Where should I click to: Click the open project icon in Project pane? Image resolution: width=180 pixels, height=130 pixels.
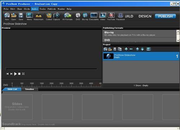click(110, 49)
